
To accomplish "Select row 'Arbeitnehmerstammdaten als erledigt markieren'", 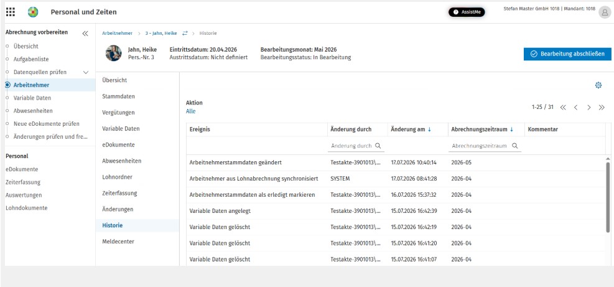I will pos(396,194).
